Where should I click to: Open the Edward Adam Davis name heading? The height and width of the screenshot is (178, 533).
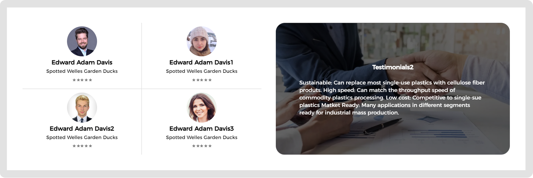(x=82, y=62)
